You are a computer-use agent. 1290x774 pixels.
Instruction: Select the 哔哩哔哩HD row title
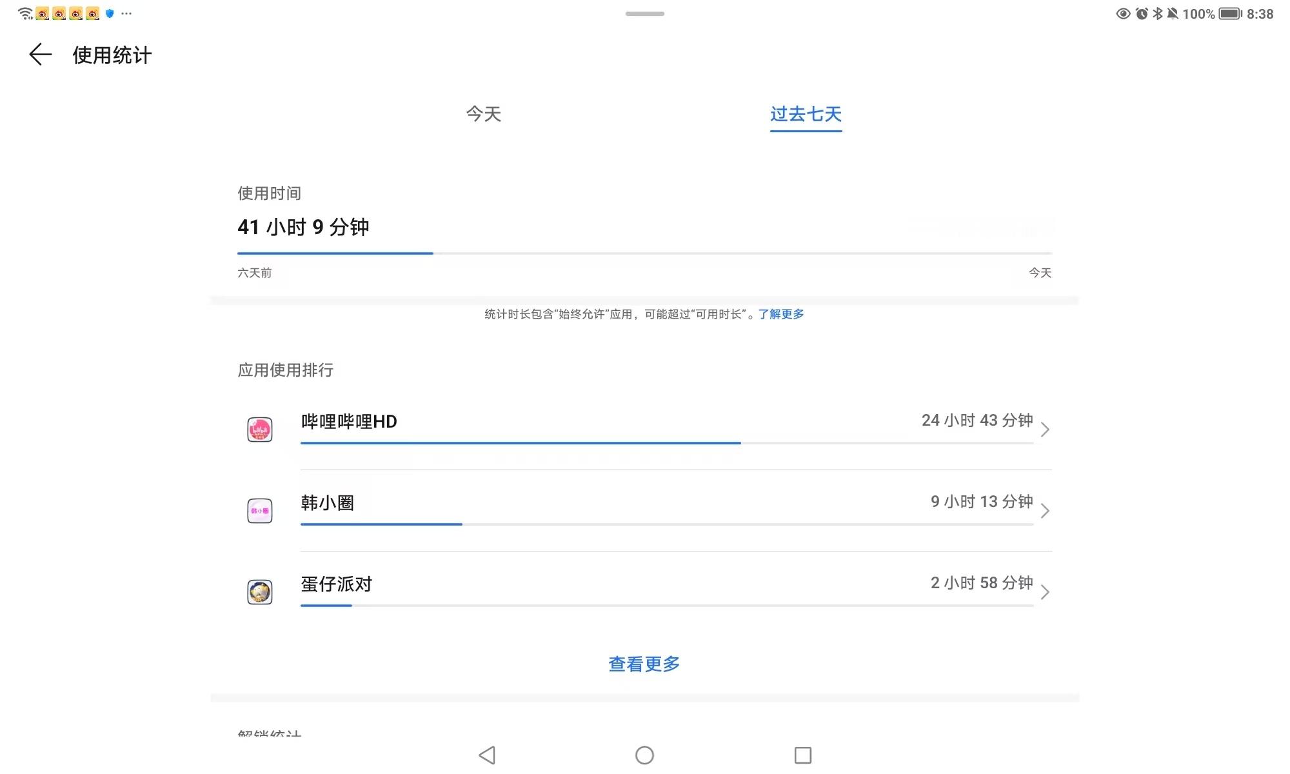(x=349, y=422)
